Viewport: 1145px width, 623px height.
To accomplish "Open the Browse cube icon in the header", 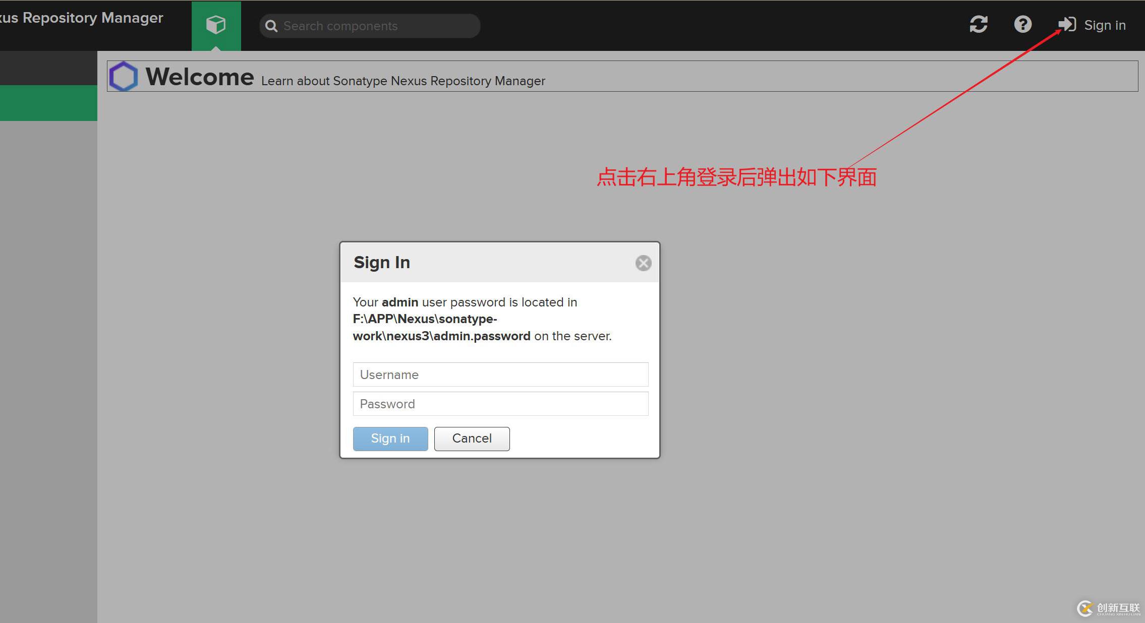I will (216, 25).
